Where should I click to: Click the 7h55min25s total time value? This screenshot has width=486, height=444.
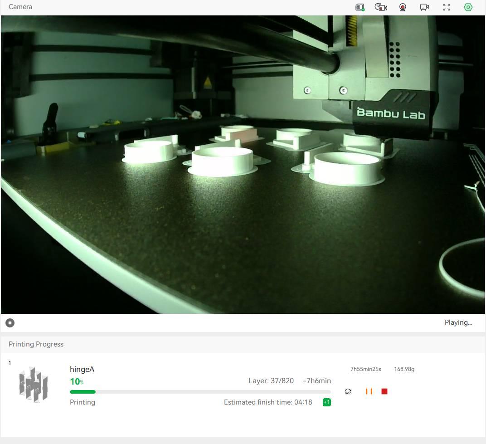pos(366,369)
